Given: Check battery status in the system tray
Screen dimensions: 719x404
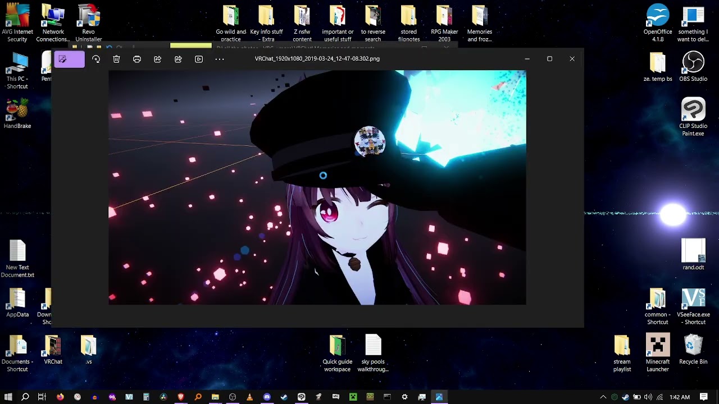Looking at the screenshot, I should click(637, 397).
